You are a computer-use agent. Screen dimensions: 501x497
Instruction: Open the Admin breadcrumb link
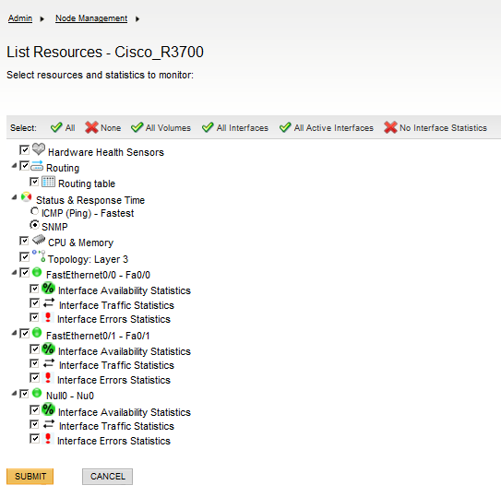click(20, 18)
